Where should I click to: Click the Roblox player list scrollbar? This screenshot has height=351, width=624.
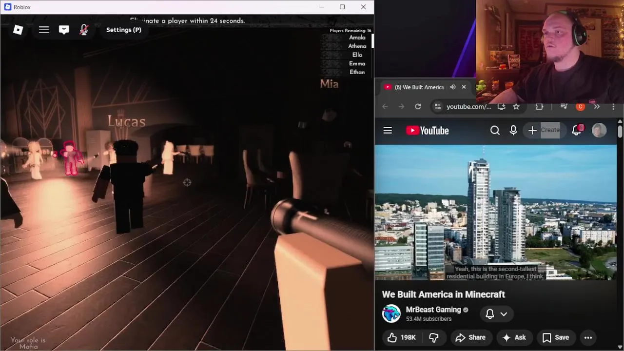(372, 40)
